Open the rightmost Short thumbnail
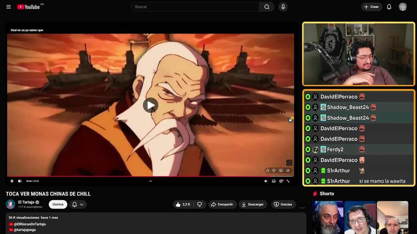The height and width of the screenshot is (234, 417). 392,217
